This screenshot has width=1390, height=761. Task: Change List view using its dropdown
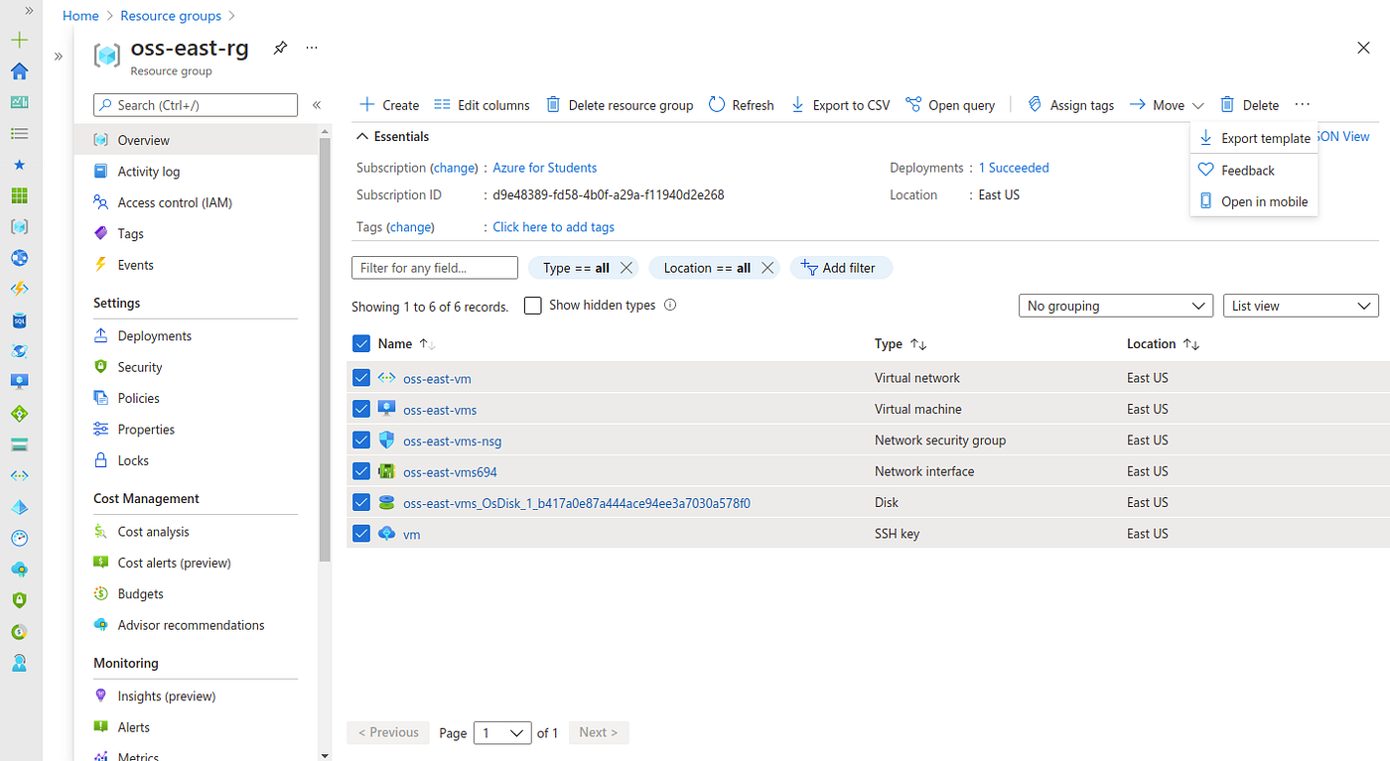1301,306
